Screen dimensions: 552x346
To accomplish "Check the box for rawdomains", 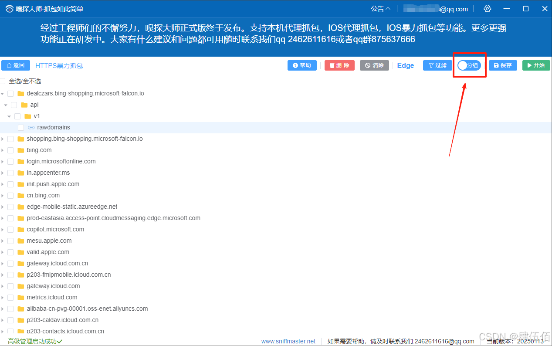I will pyautogui.click(x=21, y=127).
